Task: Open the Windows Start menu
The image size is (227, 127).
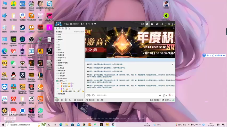Action: click(x=3, y=124)
